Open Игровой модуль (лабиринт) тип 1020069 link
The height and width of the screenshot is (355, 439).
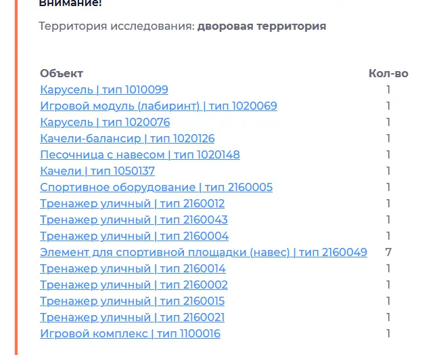[158, 106]
